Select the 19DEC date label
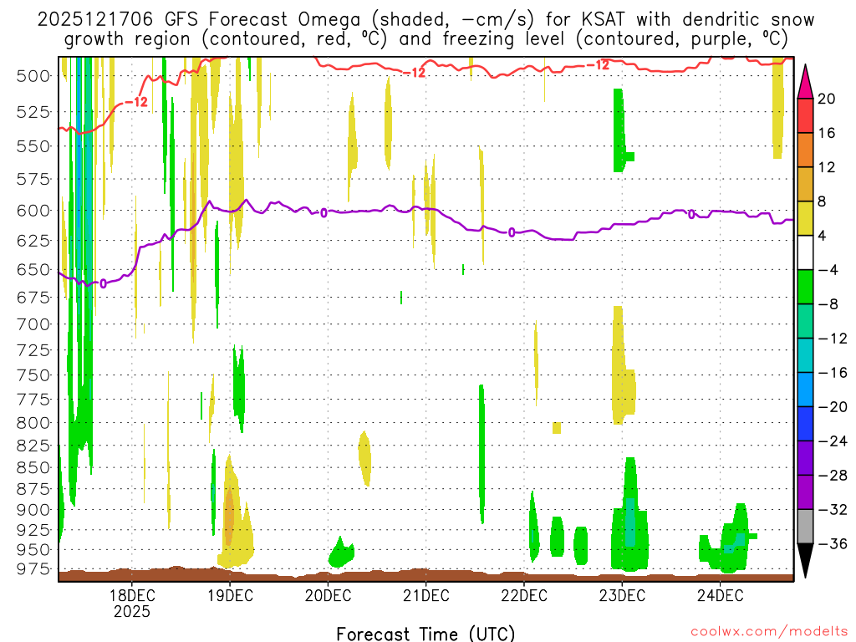 click(230, 595)
